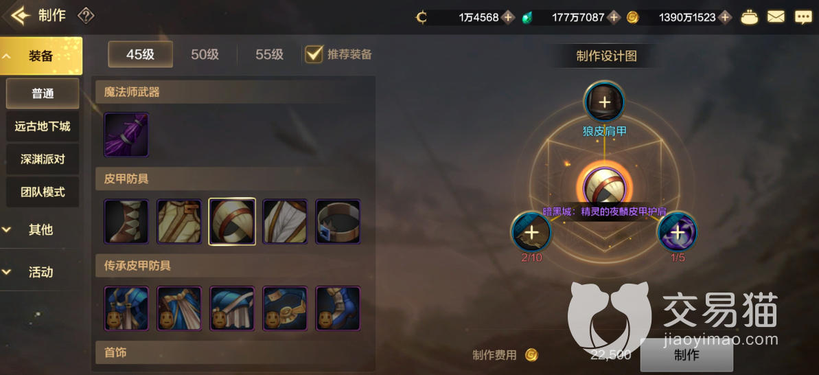The image size is (819, 375).
Task: Expand the 其他 category
Action: [41, 229]
